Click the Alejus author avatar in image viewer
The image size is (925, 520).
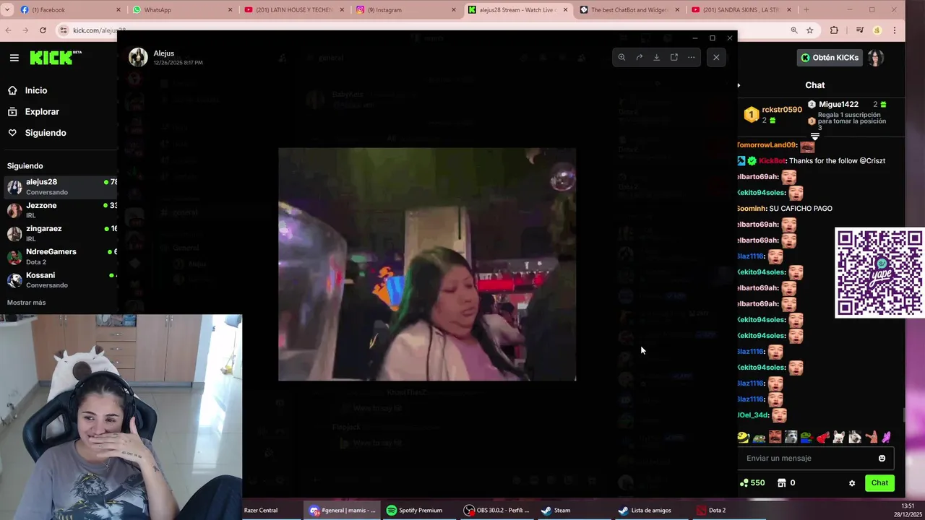[138, 57]
